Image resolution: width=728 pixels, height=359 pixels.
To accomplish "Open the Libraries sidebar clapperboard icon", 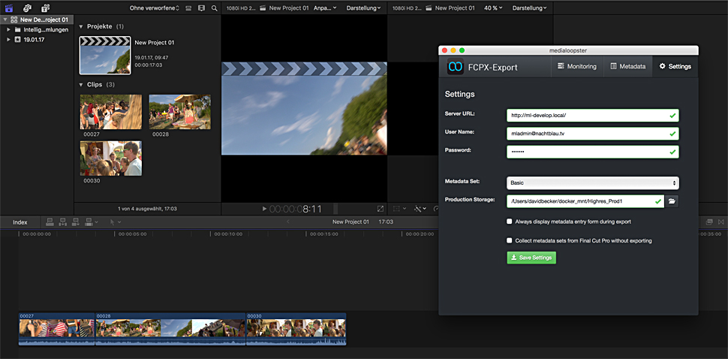I will [9, 8].
